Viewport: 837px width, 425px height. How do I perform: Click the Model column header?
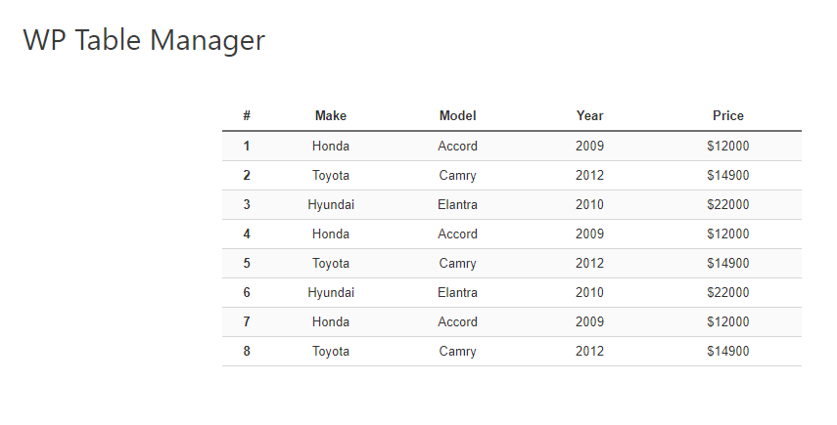click(457, 115)
